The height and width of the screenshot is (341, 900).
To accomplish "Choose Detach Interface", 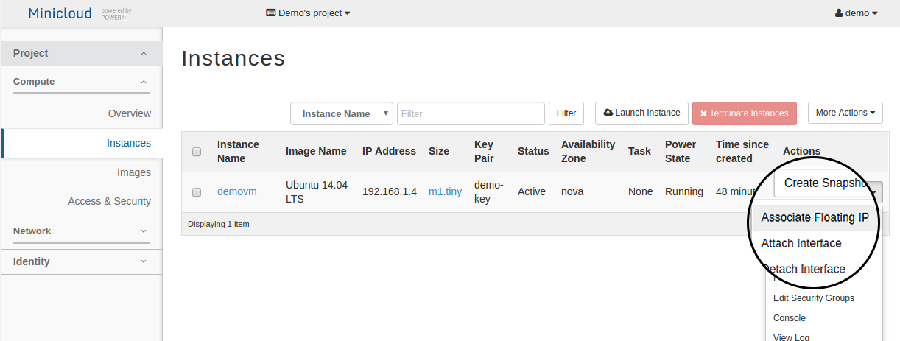I will coord(804,269).
